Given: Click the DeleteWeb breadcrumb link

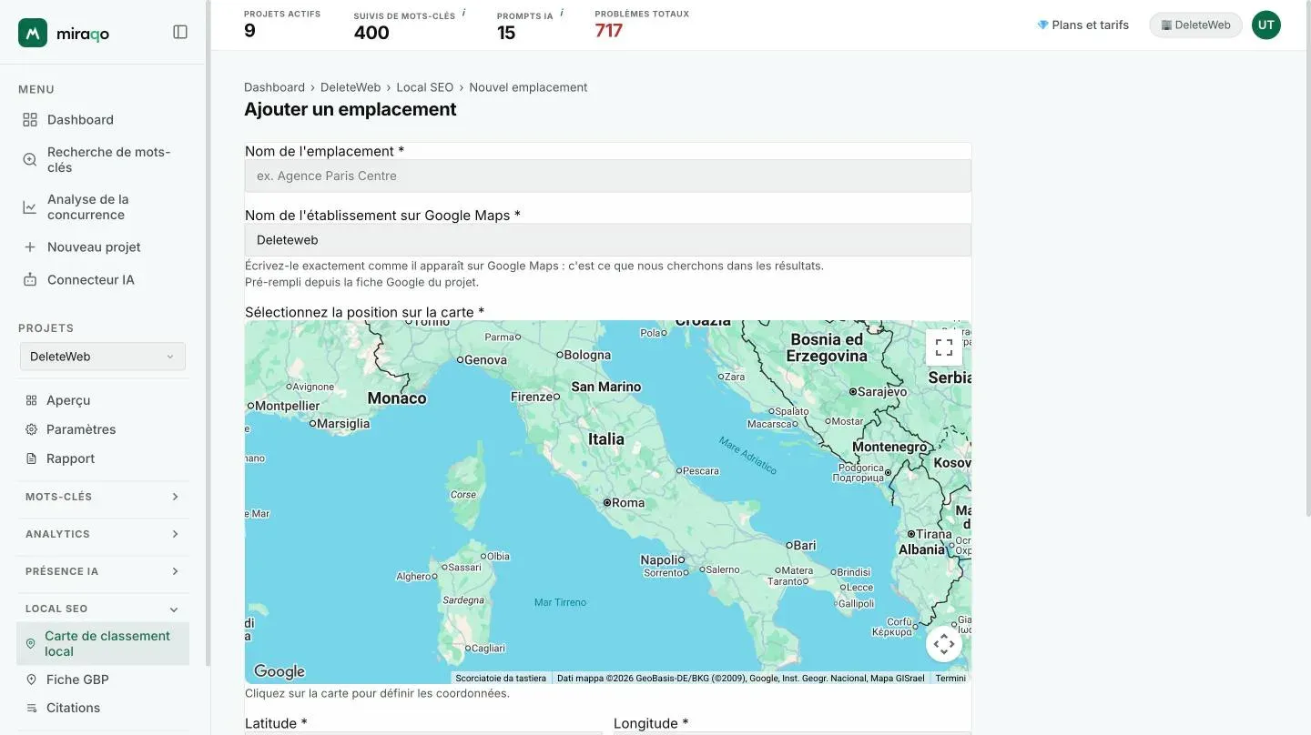Looking at the screenshot, I should [x=351, y=87].
